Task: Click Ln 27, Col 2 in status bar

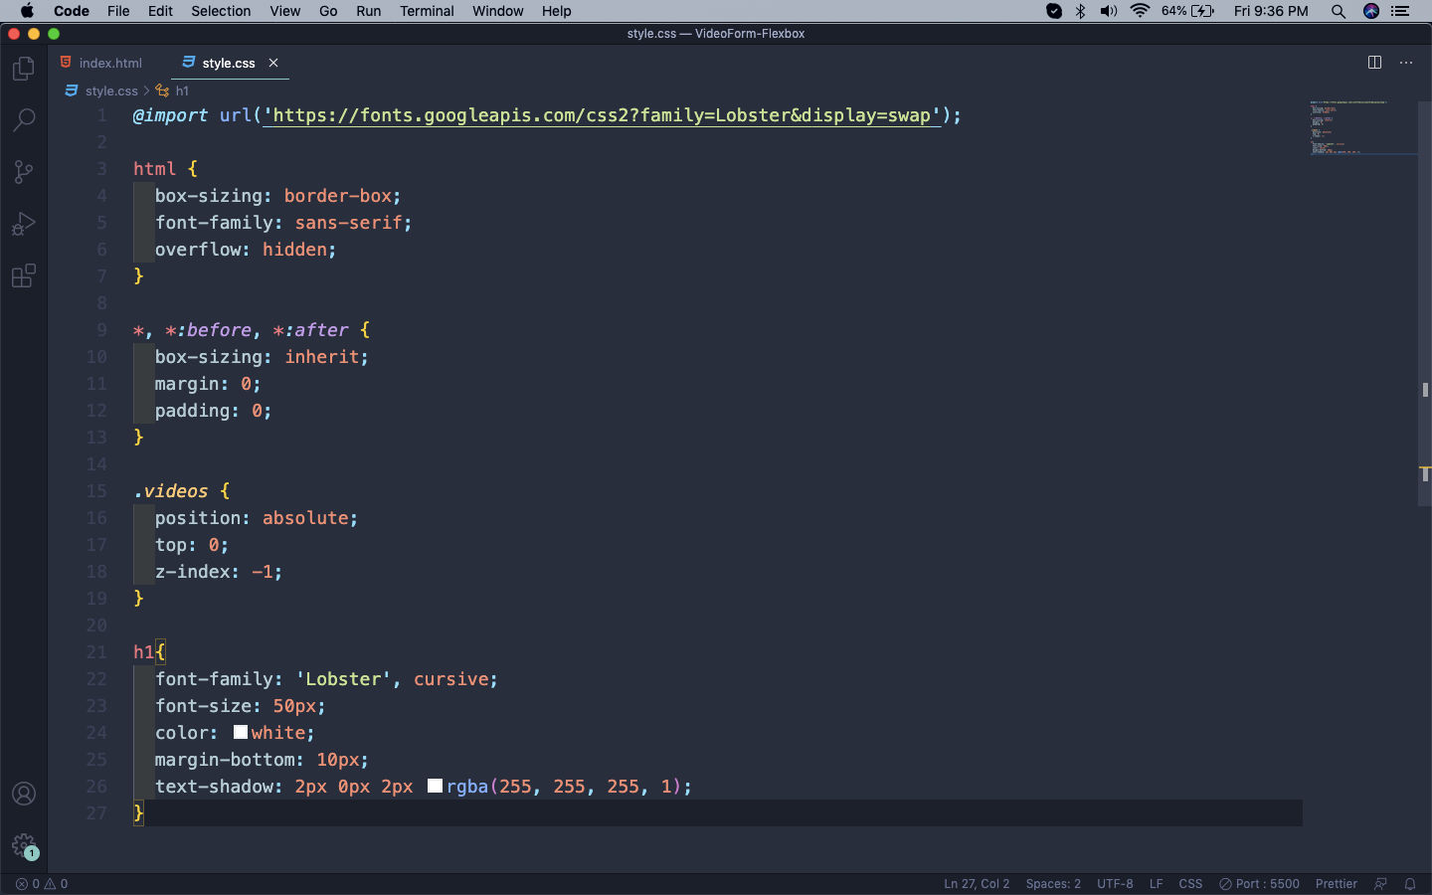Action: (977, 884)
